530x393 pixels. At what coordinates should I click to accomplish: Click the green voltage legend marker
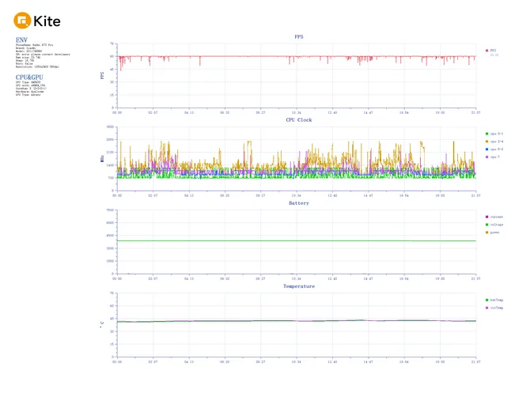click(486, 225)
